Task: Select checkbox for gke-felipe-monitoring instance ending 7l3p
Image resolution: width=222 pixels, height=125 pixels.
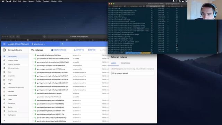Action: coord(33,73)
